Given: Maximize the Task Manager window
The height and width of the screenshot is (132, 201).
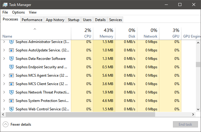Looking at the screenshot, I should click(180, 5).
